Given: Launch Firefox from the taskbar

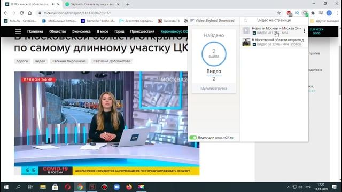Looking at the screenshot, I should 129,187.
